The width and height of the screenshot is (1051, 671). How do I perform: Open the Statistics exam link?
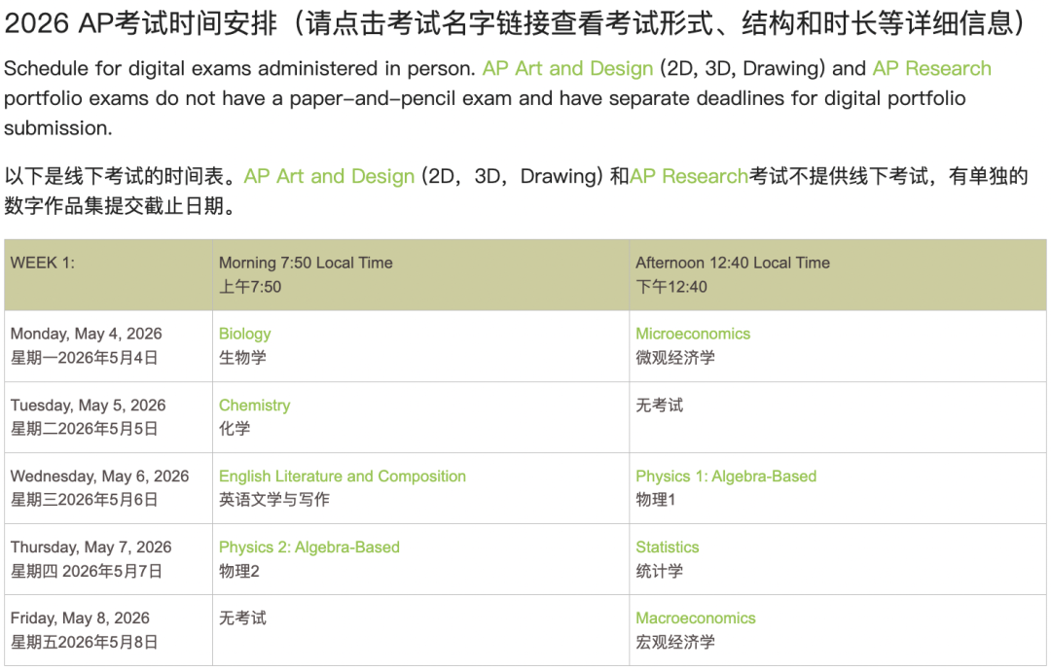(x=667, y=547)
